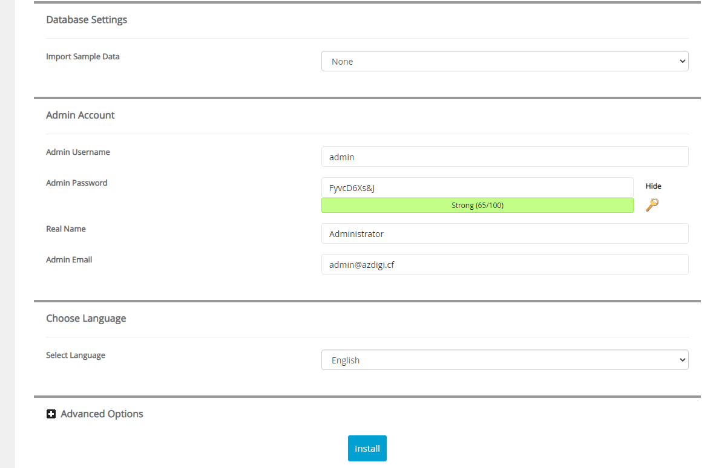Screen dimensions: 719x468
Task: Click the Admin Email input box
Action: [504, 265]
